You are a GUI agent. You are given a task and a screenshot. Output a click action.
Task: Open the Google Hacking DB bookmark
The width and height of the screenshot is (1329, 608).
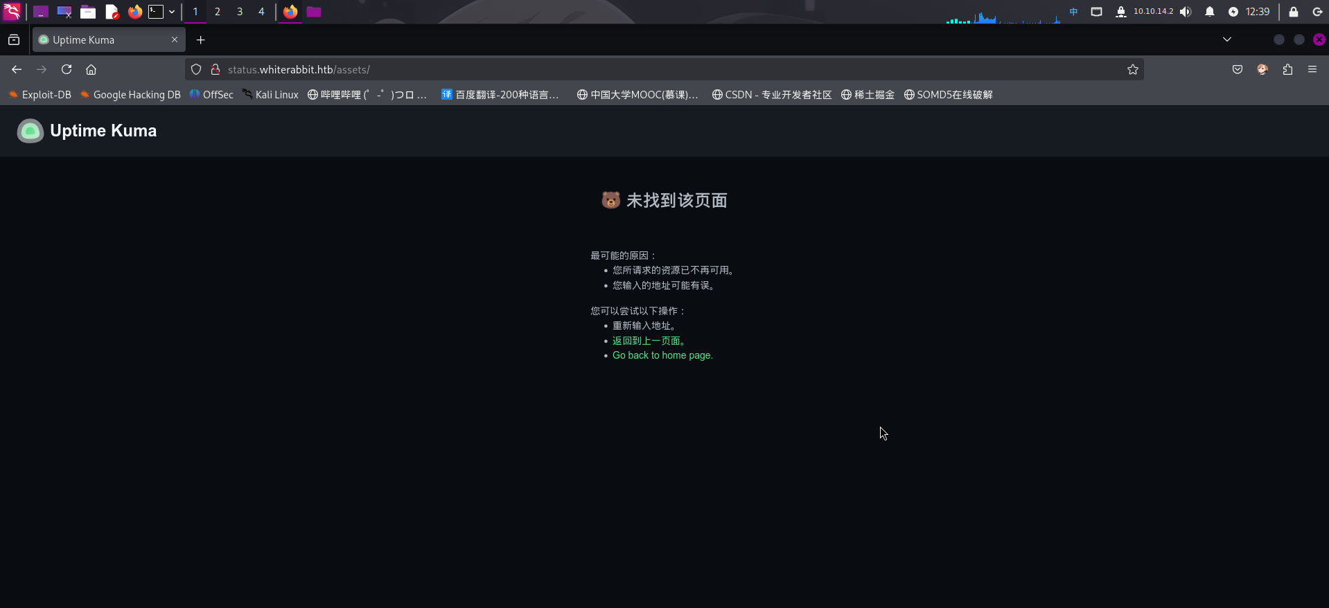(130, 95)
